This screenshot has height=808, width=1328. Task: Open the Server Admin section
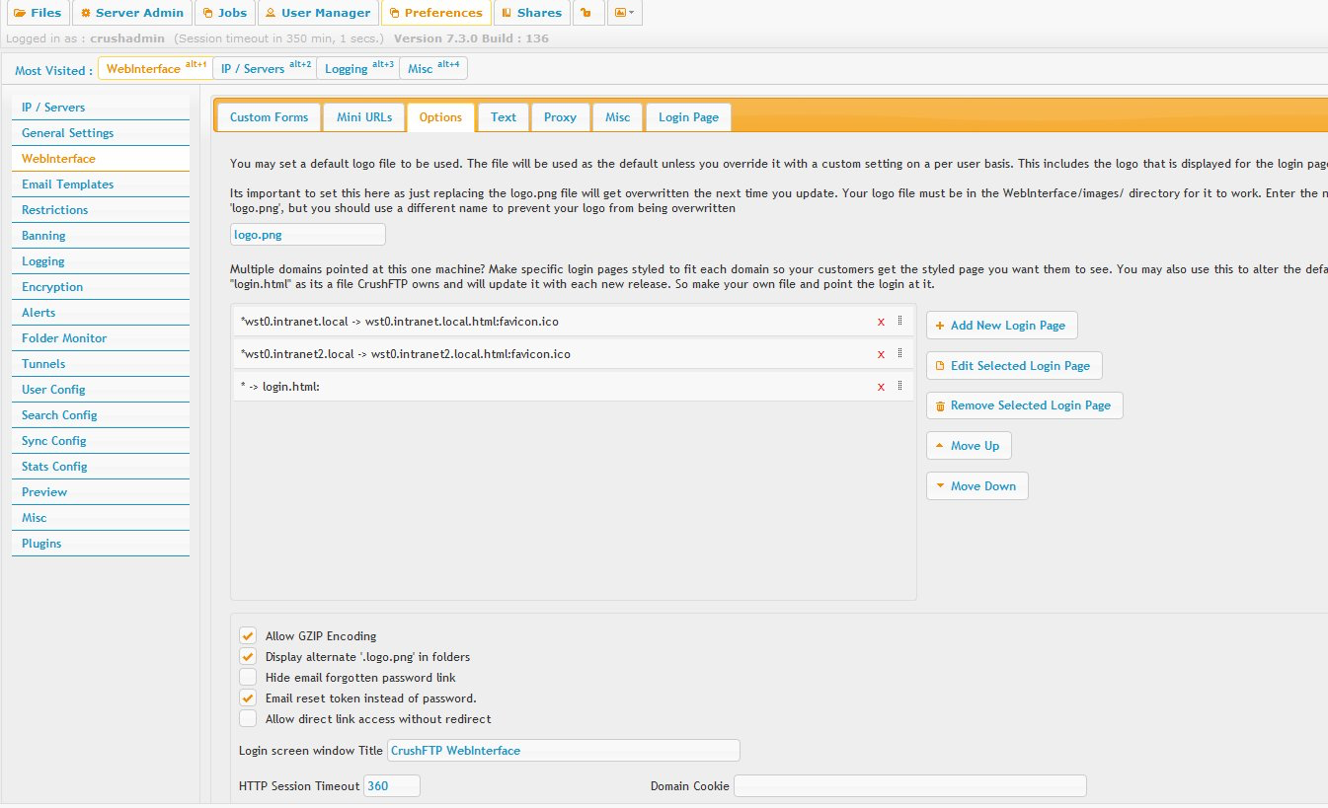[x=132, y=13]
